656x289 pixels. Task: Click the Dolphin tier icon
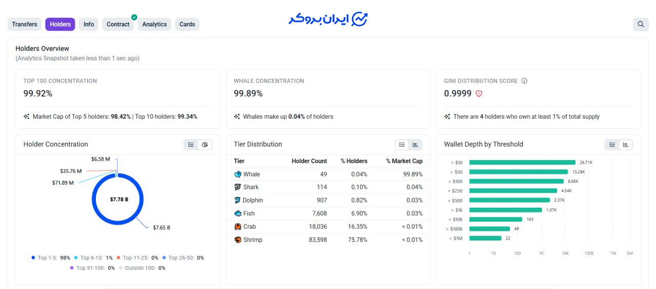238,201
